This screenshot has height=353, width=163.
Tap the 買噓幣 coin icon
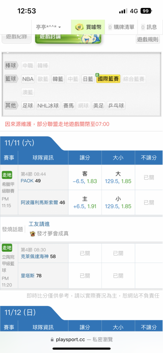(x=79, y=27)
